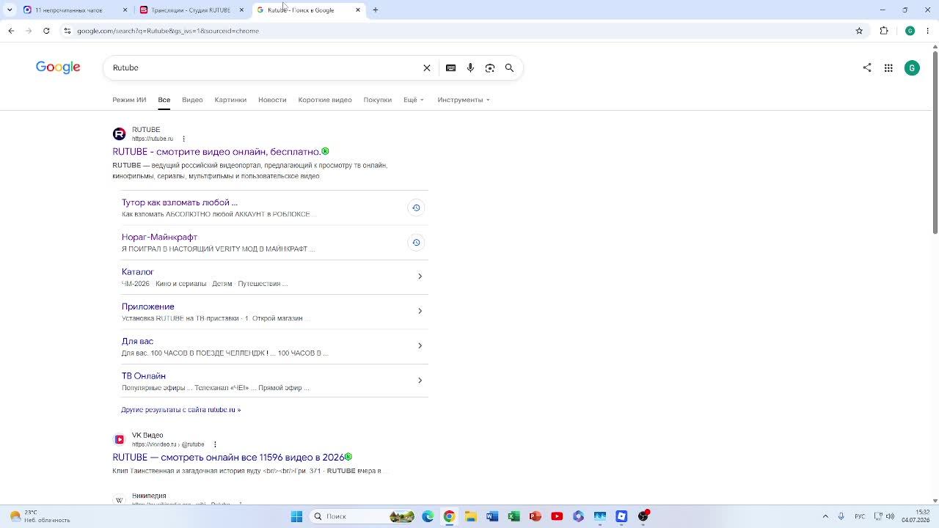This screenshot has height=528, width=939.
Task: Switch to Трансляции - Студия RUTUBE browser tab
Action: [x=191, y=10]
